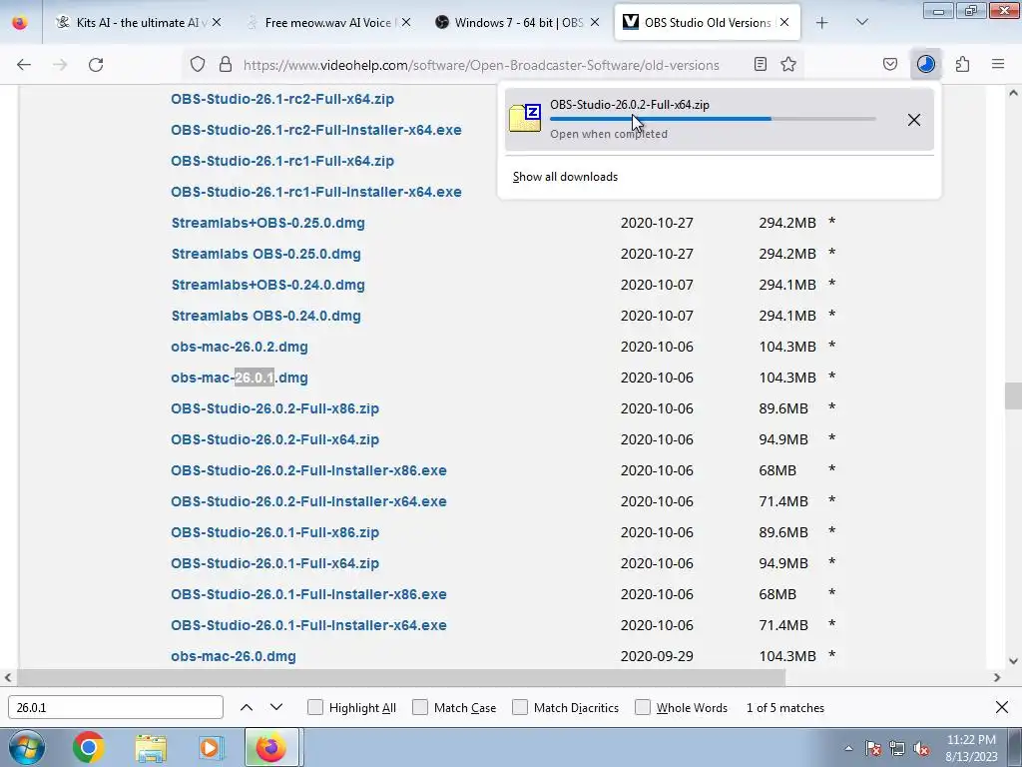Open the tracking protection shield icon
Screen dimensions: 1022x767
(198, 65)
